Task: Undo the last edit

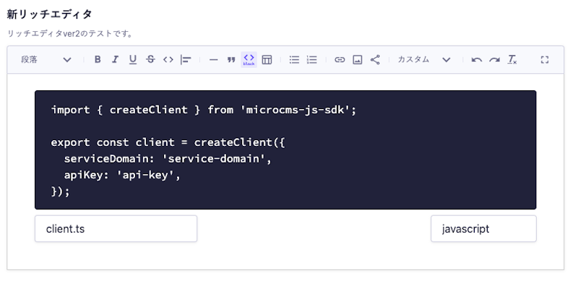Action: tap(477, 60)
